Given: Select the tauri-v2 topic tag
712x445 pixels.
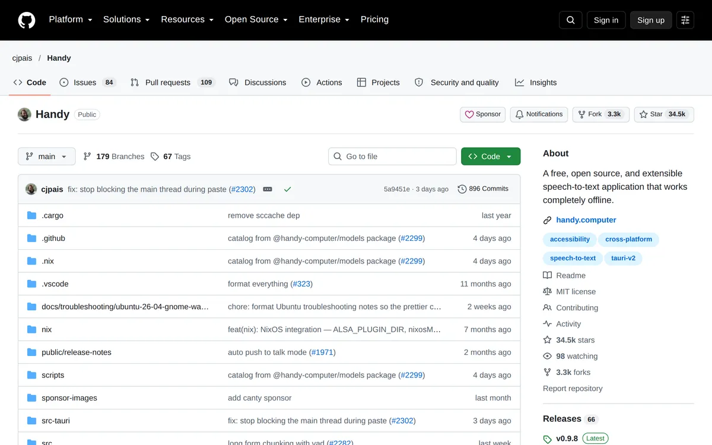Looking at the screenshot, I should (x=624, y=258).
